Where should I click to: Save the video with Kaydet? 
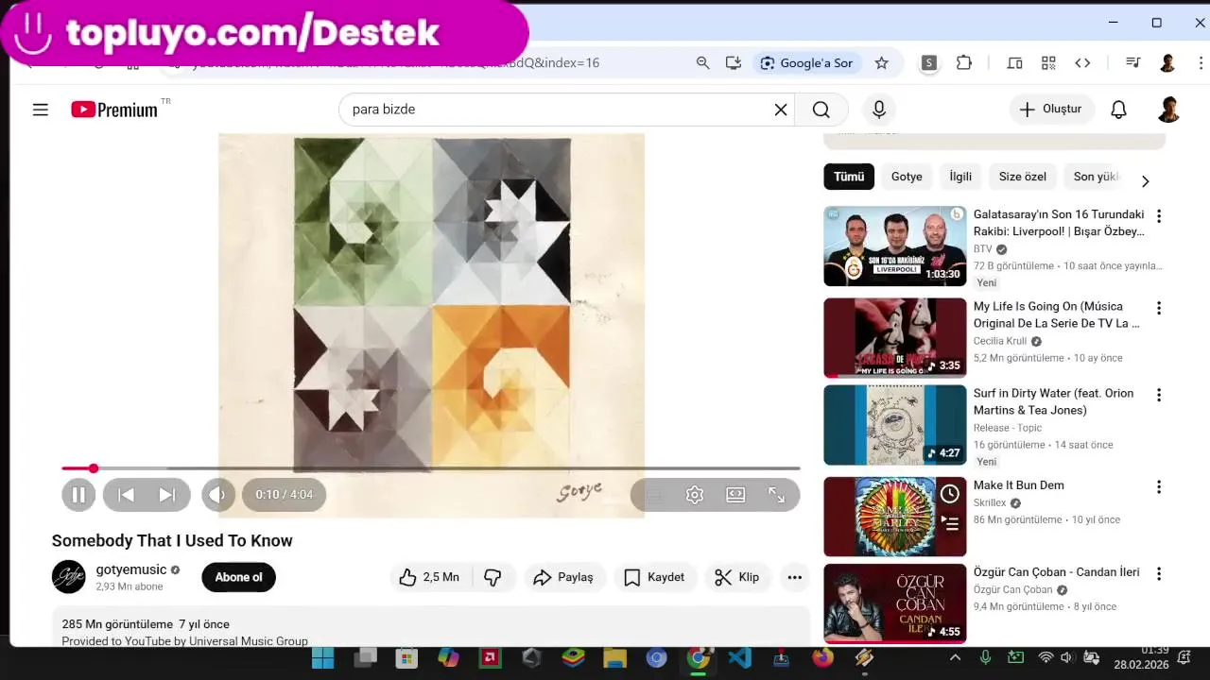click(x=654, y=577)
